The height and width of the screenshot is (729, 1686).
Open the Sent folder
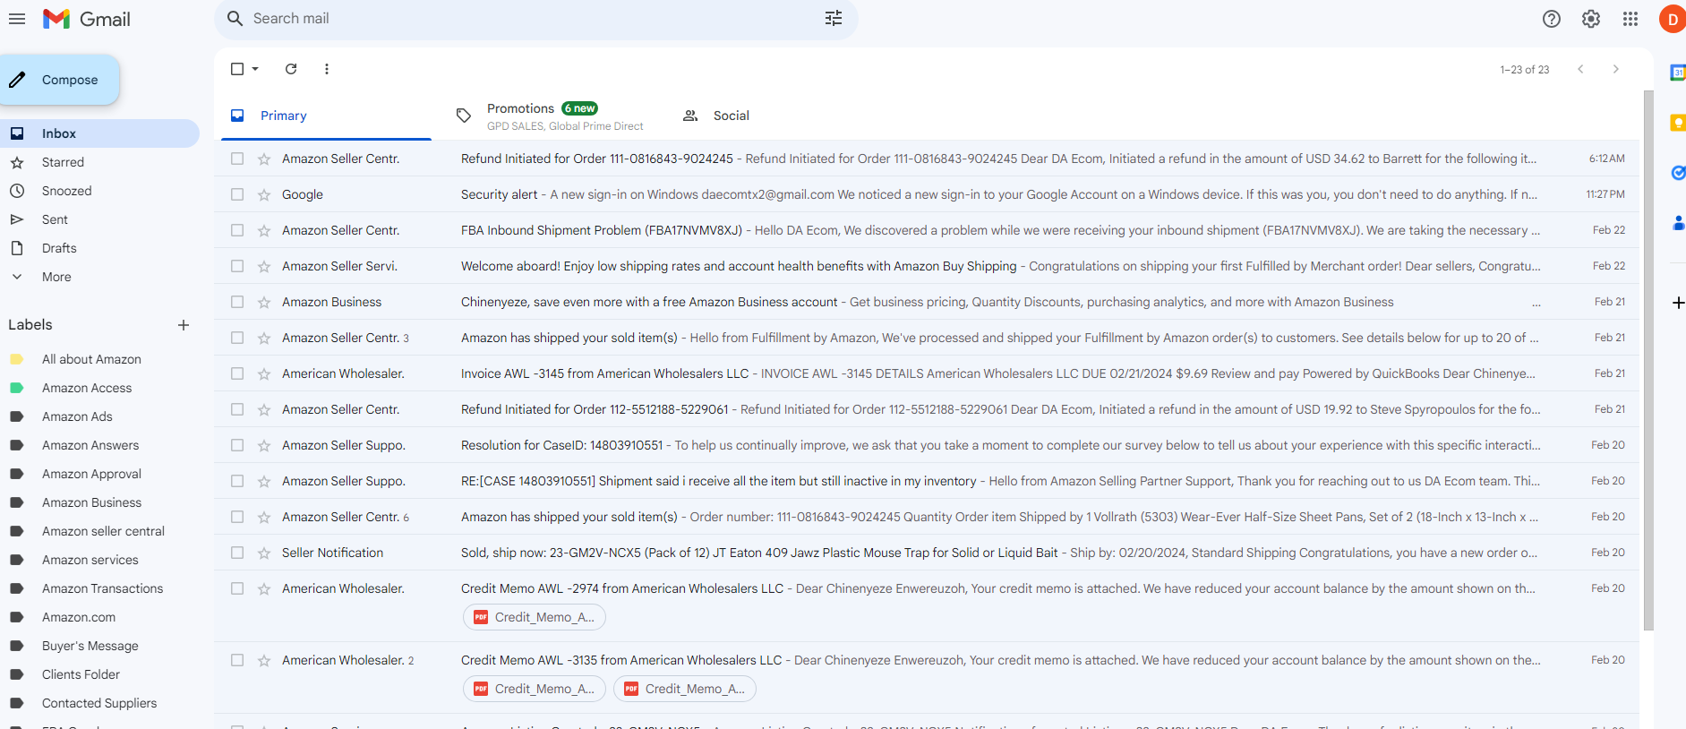coord(99,219)
